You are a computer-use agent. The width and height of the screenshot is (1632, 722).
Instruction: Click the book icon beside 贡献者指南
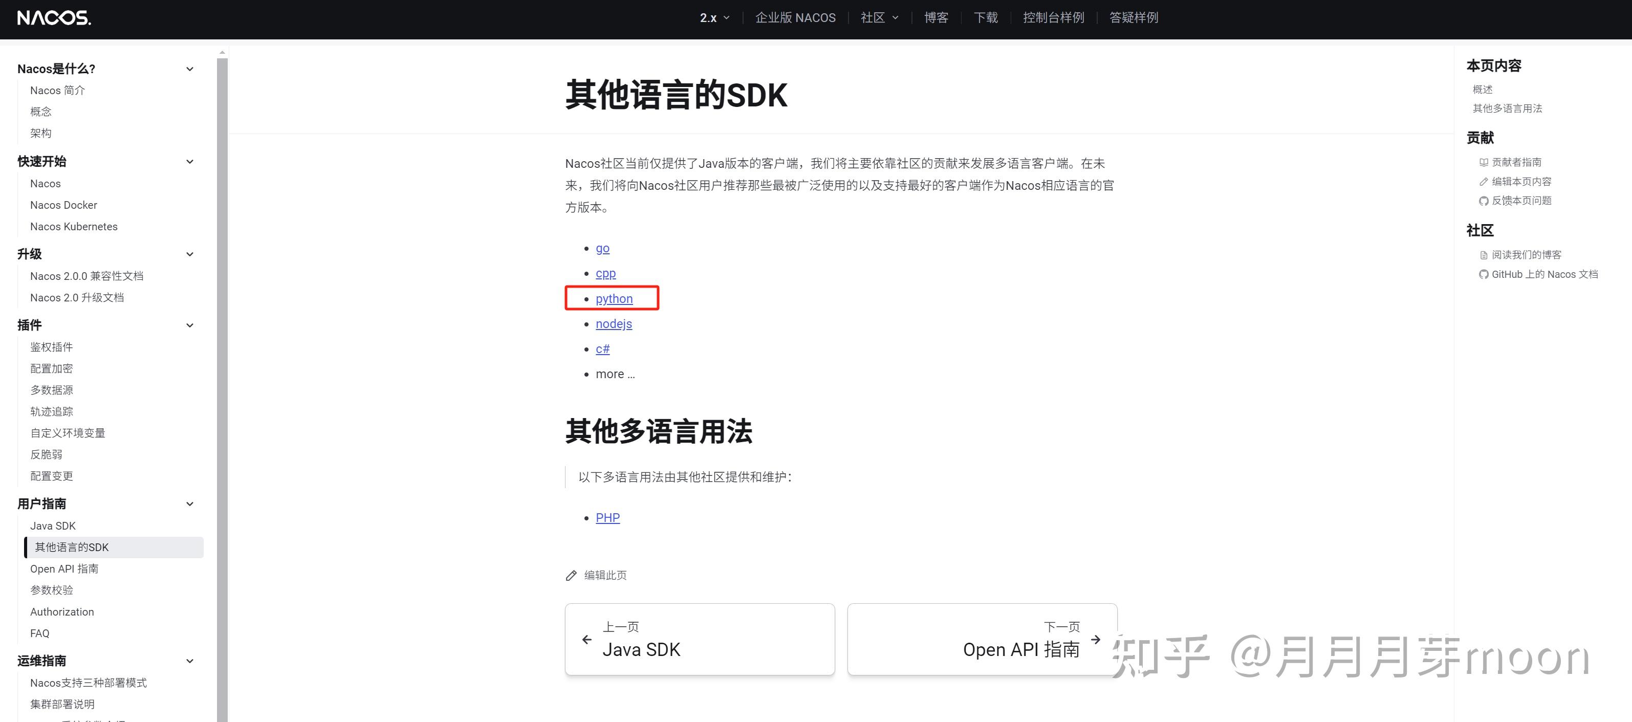1483,162
